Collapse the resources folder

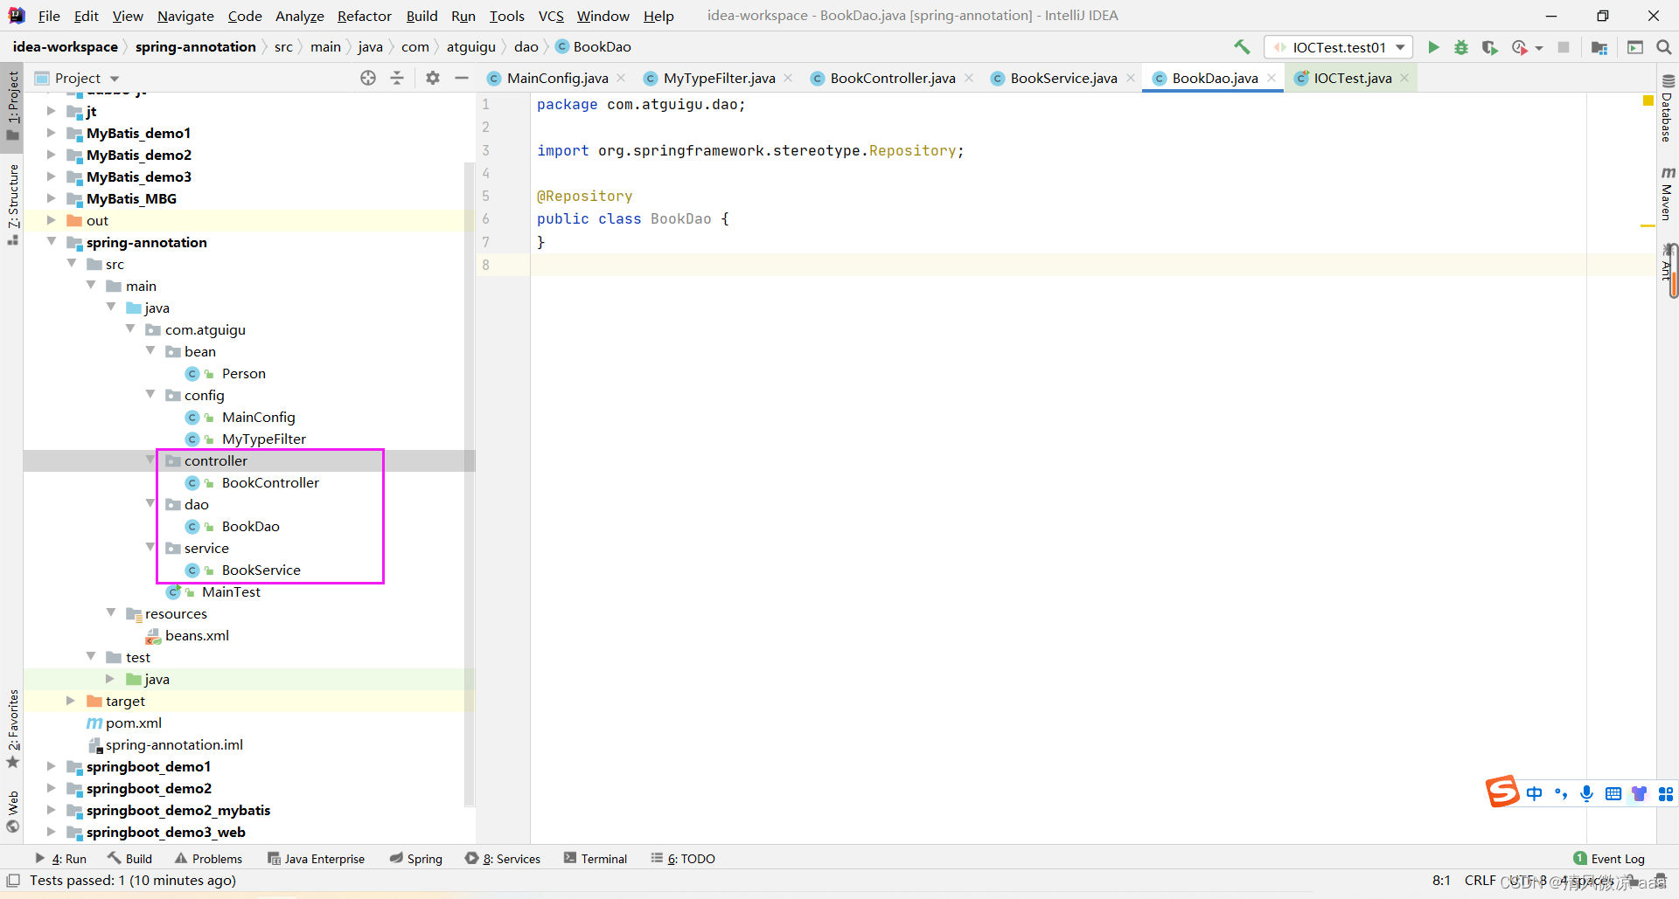(111, 613)
